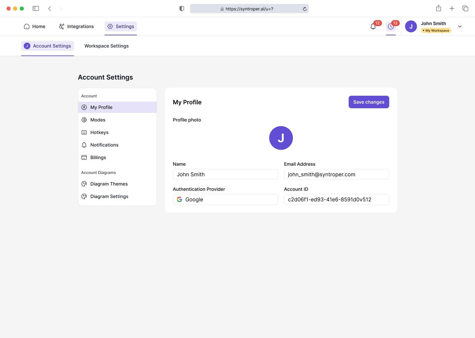475x338 pixels.
Task: Open the Integrations menu item
Action: coord(76,26)
